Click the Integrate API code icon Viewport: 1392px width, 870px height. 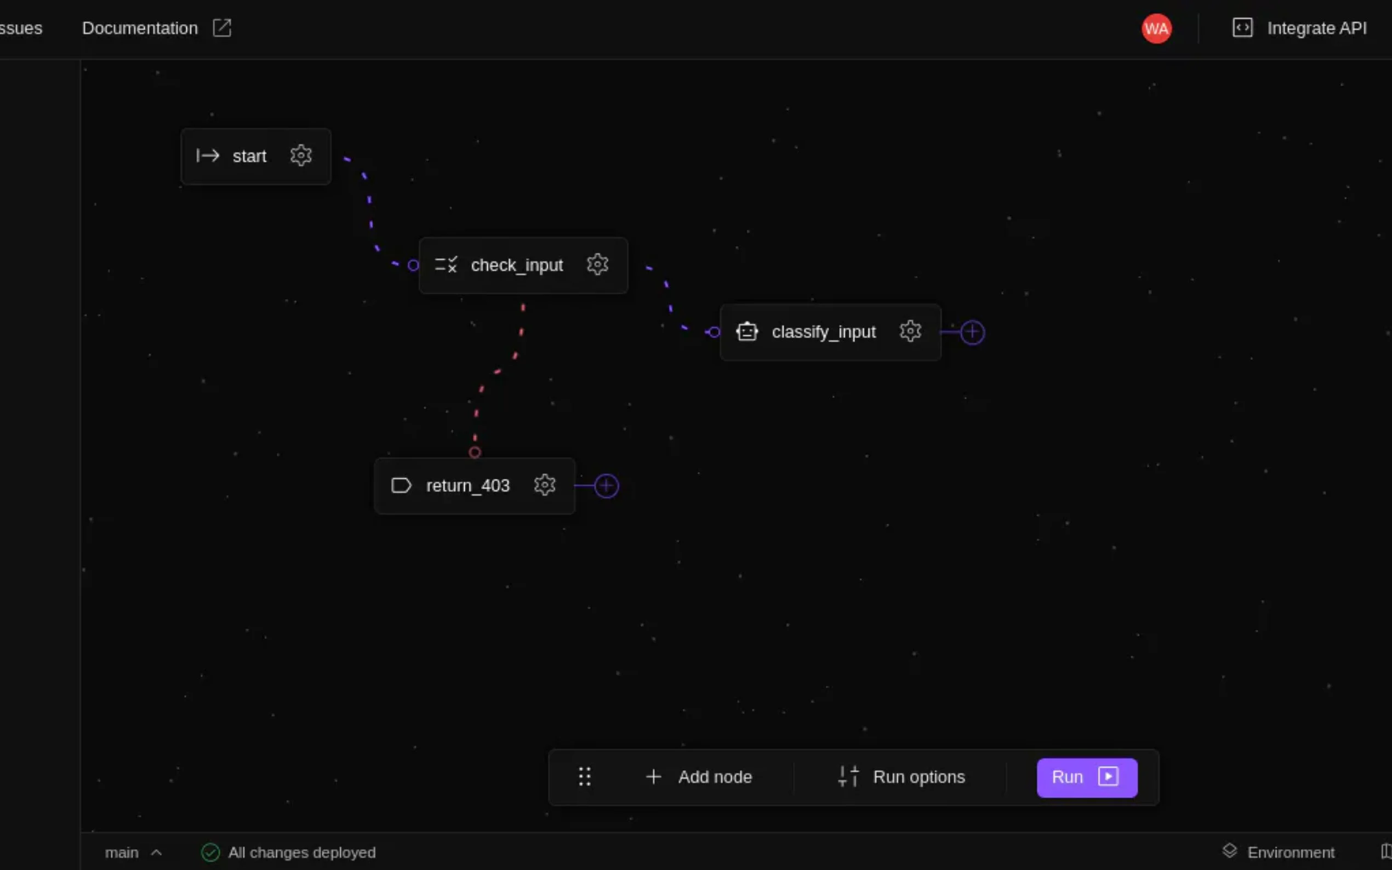1242,27
